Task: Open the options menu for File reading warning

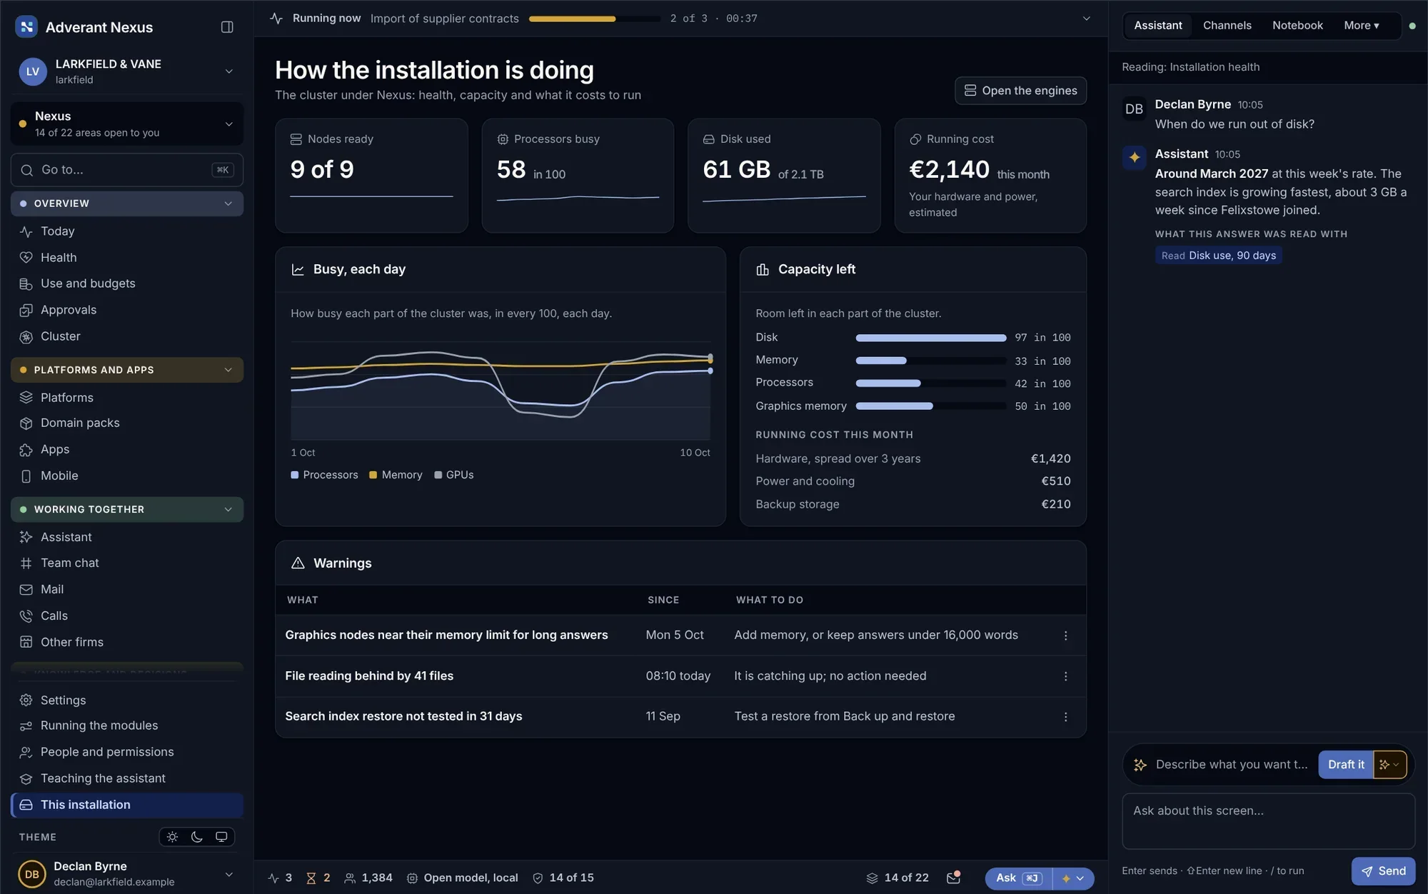Action: 1065,676
